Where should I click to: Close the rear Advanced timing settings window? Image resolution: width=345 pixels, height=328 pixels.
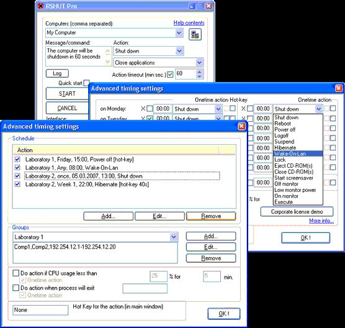click(x=339, y=88)
